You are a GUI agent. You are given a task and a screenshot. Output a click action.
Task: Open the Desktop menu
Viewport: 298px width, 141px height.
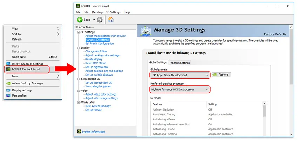[97, 12]
